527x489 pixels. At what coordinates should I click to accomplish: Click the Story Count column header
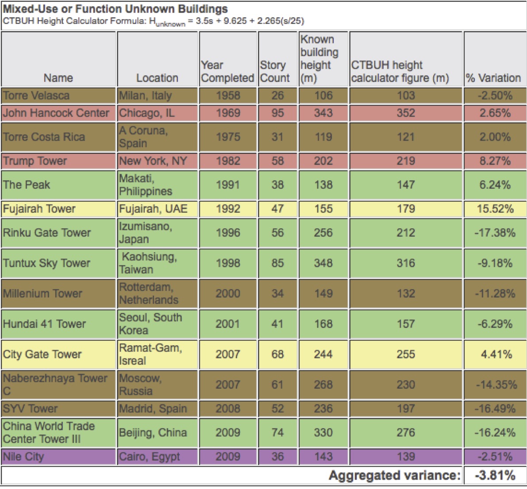click(x=275, y=72)
